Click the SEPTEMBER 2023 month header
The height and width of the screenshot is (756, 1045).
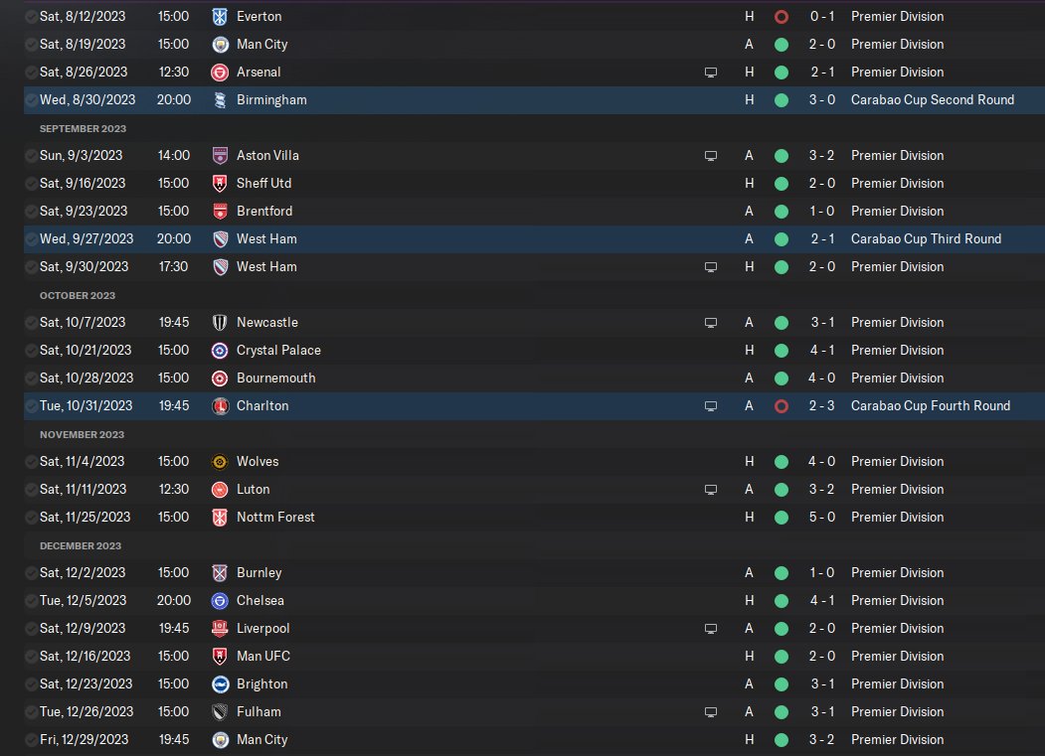point(83,129)
